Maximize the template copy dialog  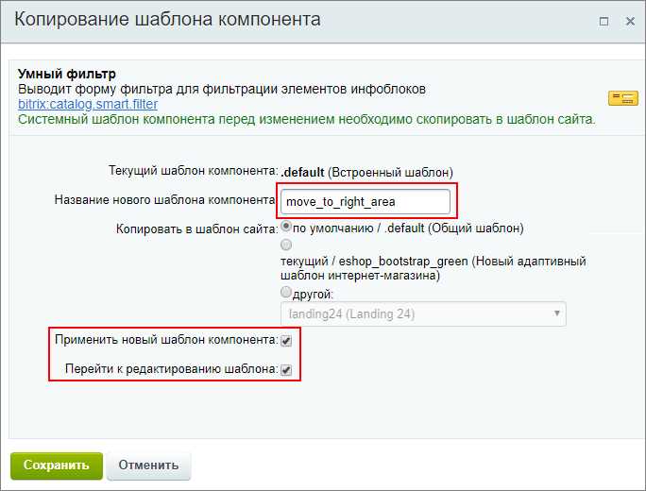603,21
